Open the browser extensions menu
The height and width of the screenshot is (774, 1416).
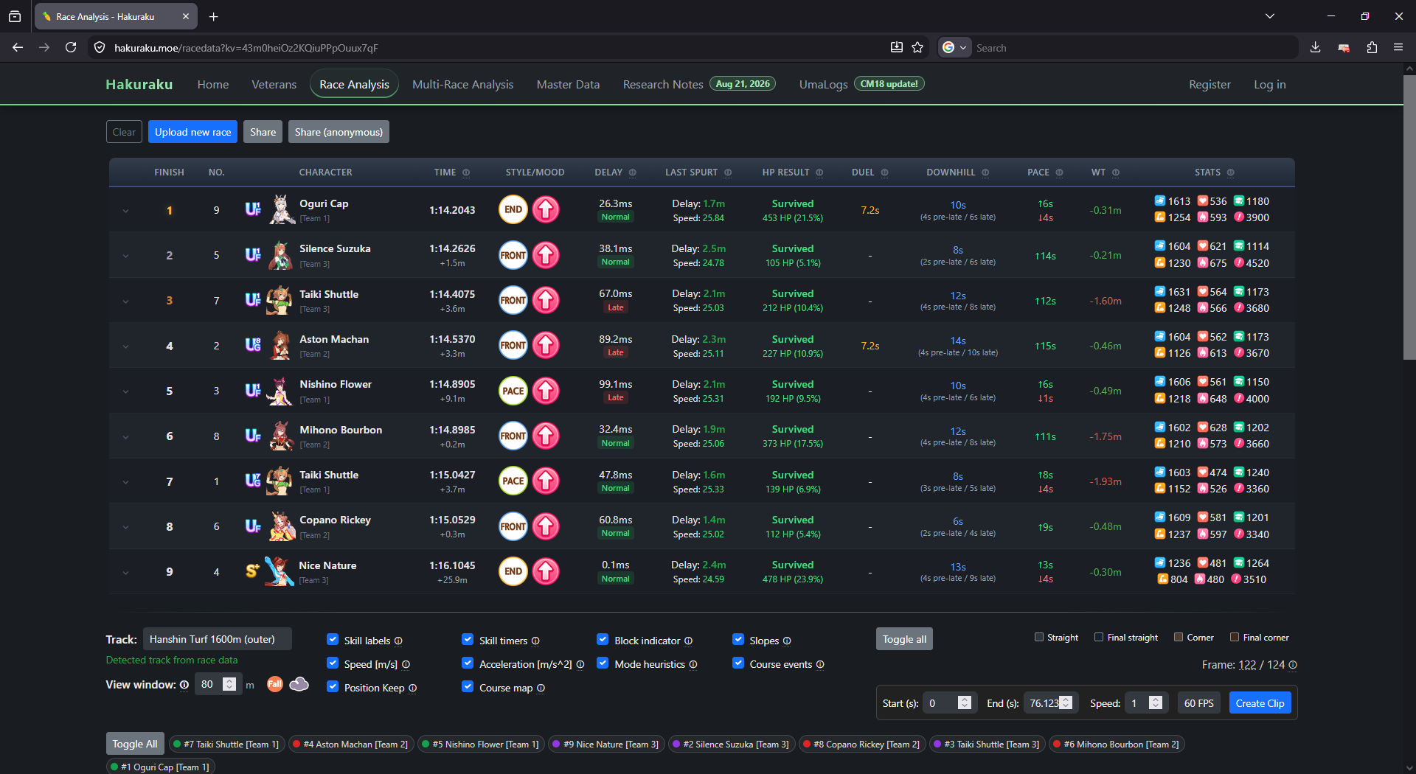(1372, 47)
